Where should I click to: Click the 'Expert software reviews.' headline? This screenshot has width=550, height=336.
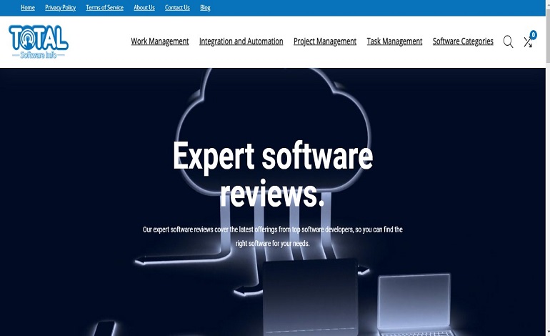(x=273, y=174)
